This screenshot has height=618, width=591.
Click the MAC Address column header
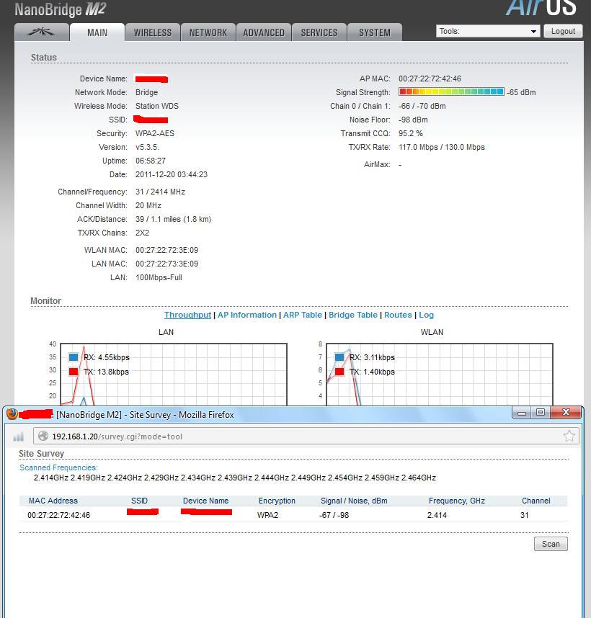coord(53,501)
